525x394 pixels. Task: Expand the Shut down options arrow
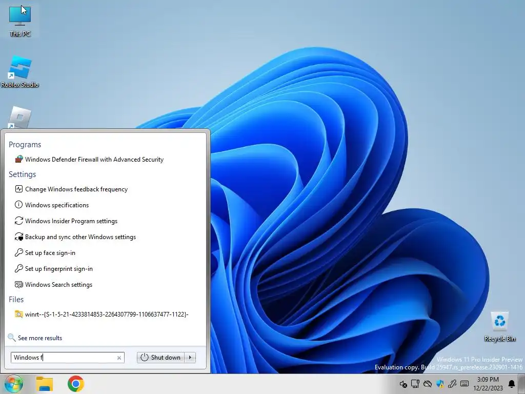pyautogui.click(x=190, y=358)
